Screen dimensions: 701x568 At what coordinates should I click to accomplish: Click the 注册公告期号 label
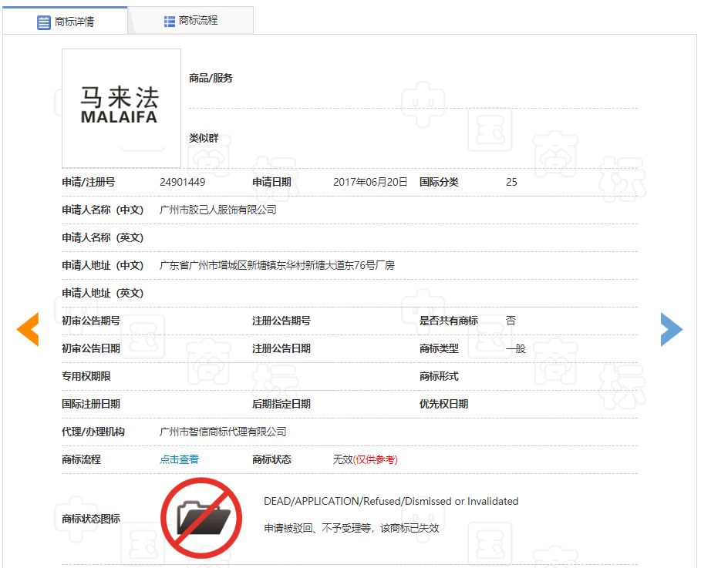[x=281, y=321]
